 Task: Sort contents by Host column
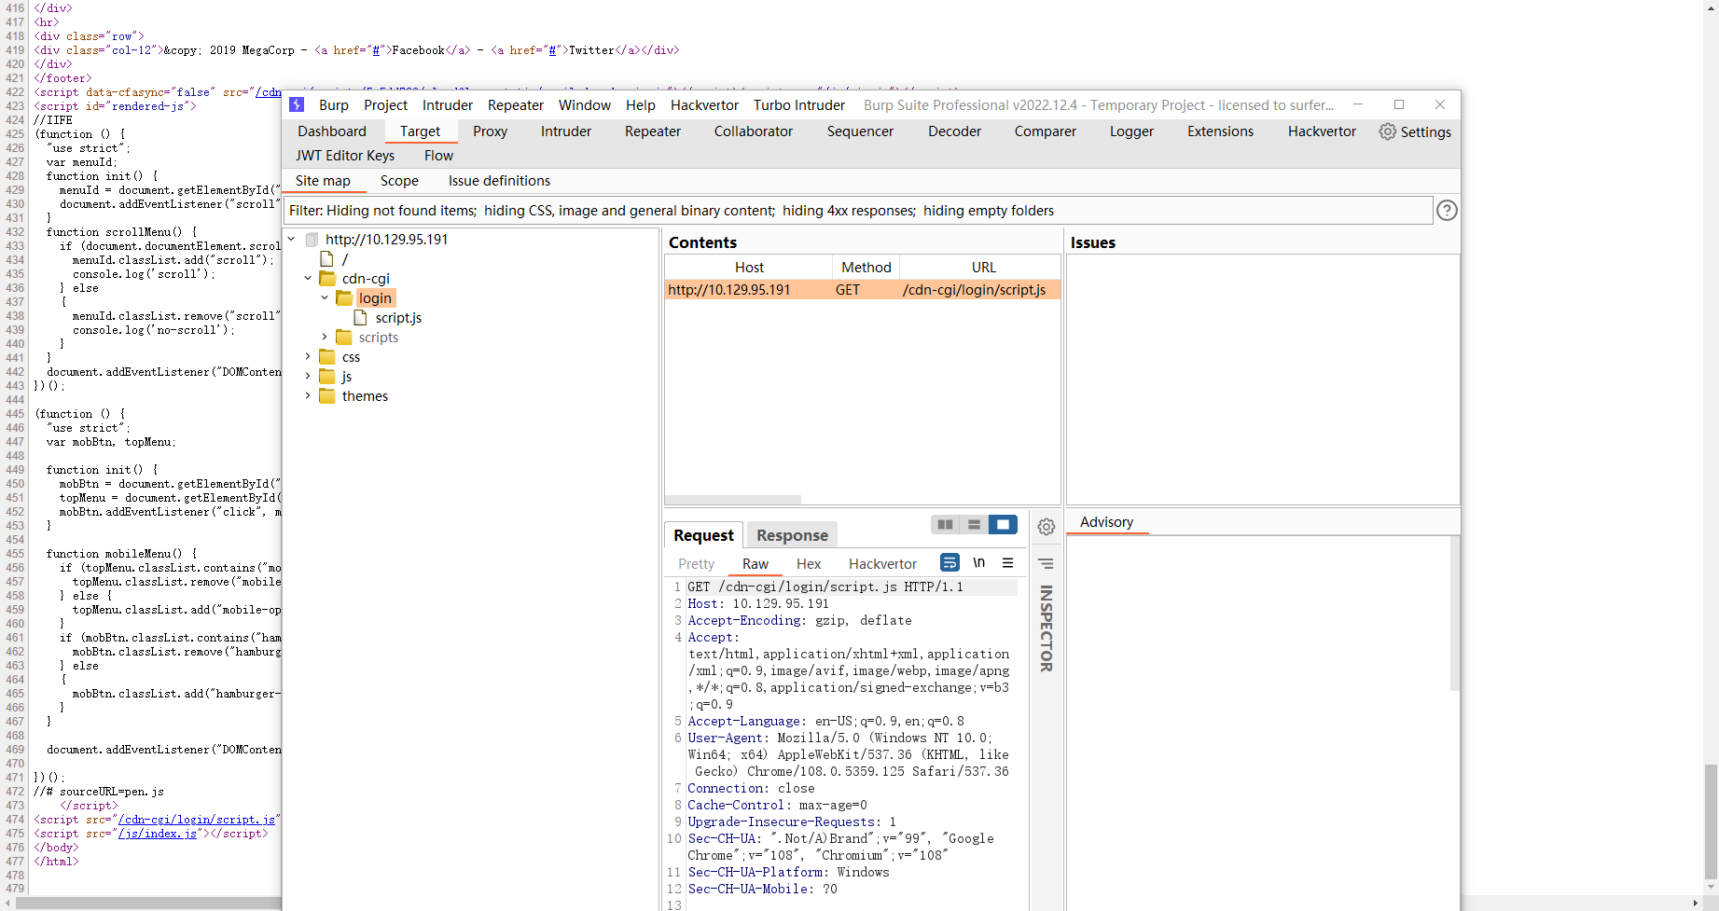pyautogui.click(x=749, y=268)
